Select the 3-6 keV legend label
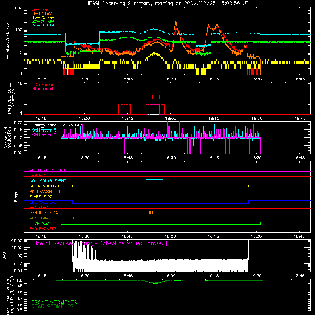 41,9
